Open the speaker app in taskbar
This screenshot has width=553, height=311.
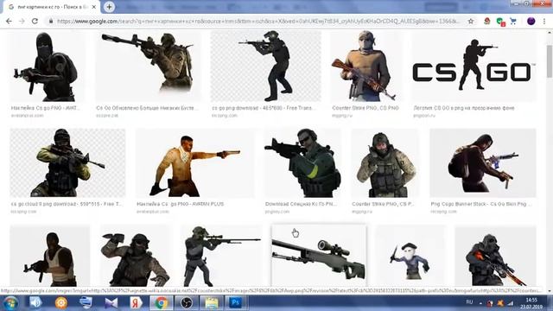pyautogui.click(x=35, y=302)
